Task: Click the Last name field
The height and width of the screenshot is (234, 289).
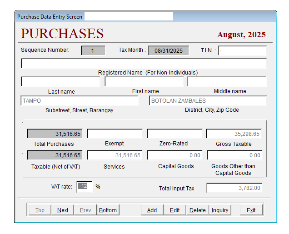Action: click(x=60, y=82)
